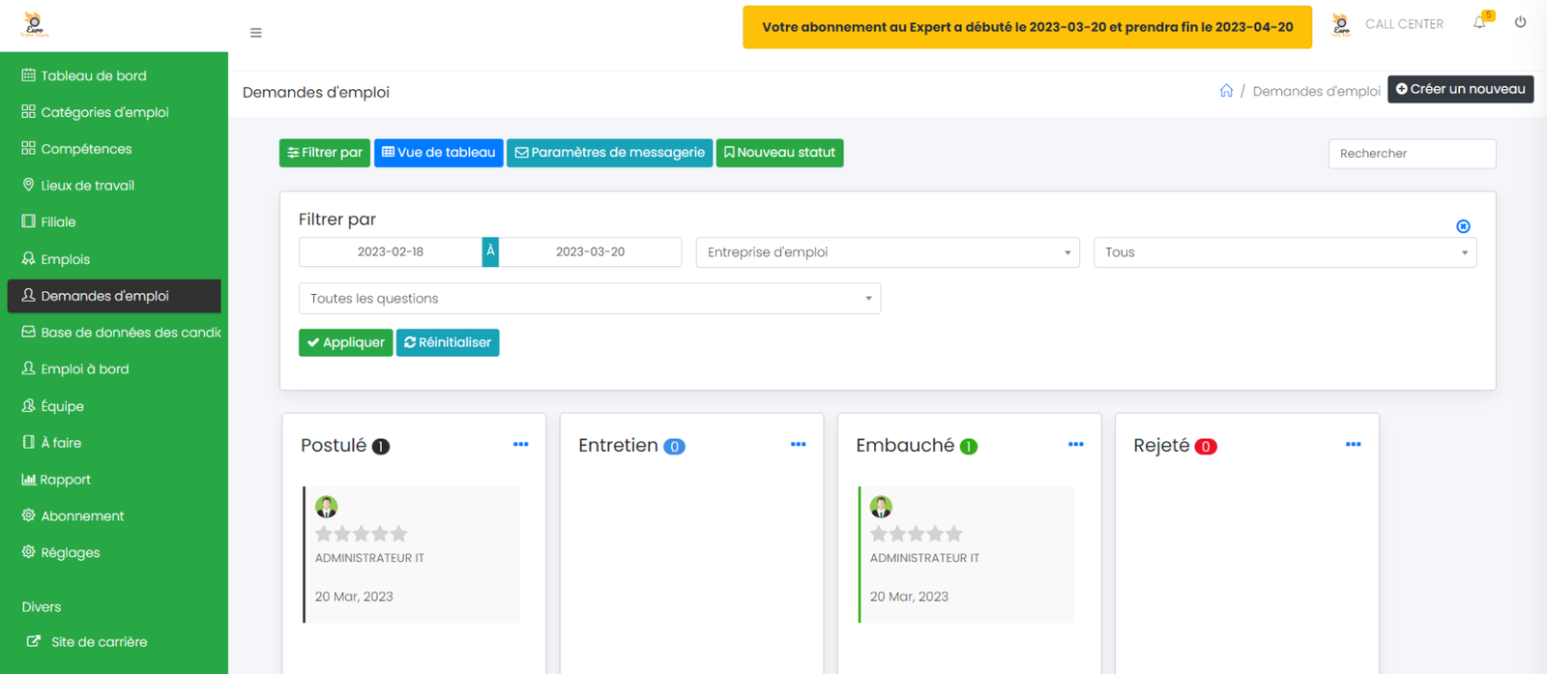Open the three-dot menu for Postulé column

tap(520, 445)
